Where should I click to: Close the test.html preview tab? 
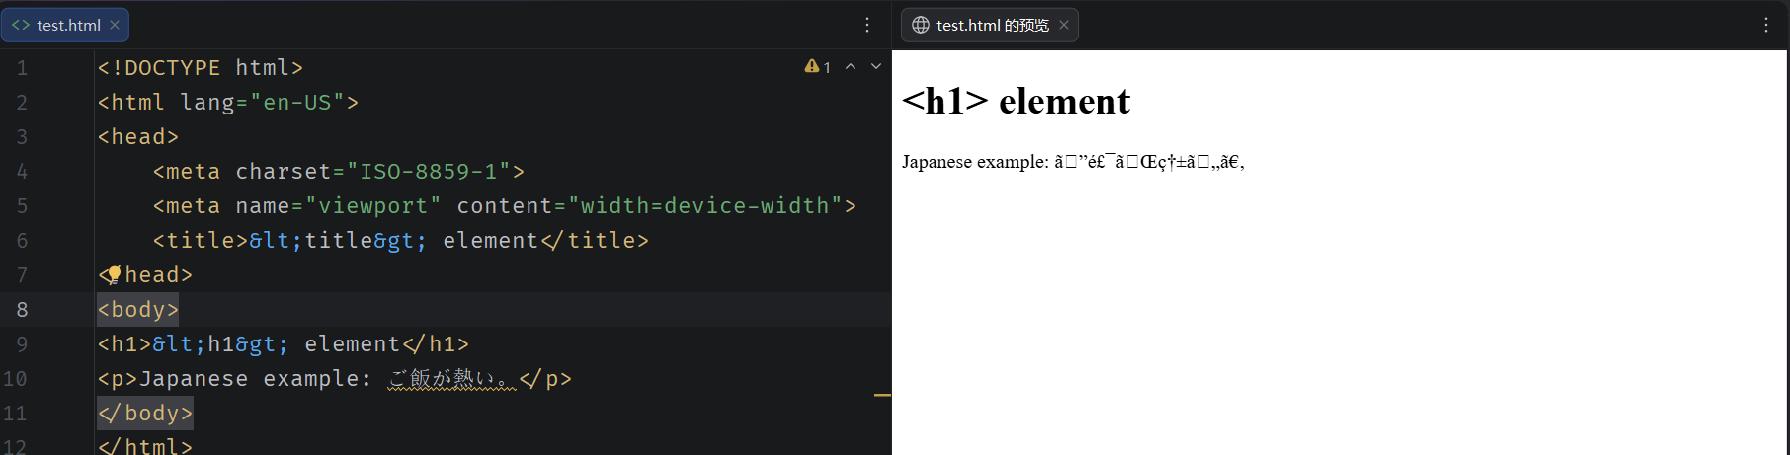tap(1064, 25)
